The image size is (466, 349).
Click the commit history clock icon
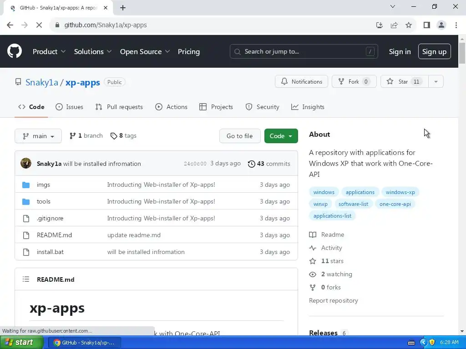point(251,164)
